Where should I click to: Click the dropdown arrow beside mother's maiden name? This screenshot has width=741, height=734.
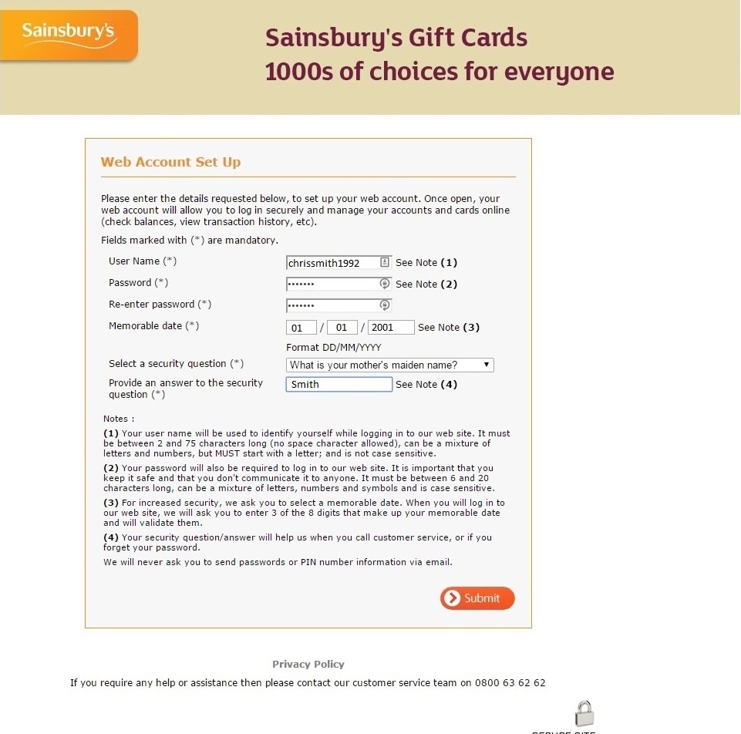[487, 365]
